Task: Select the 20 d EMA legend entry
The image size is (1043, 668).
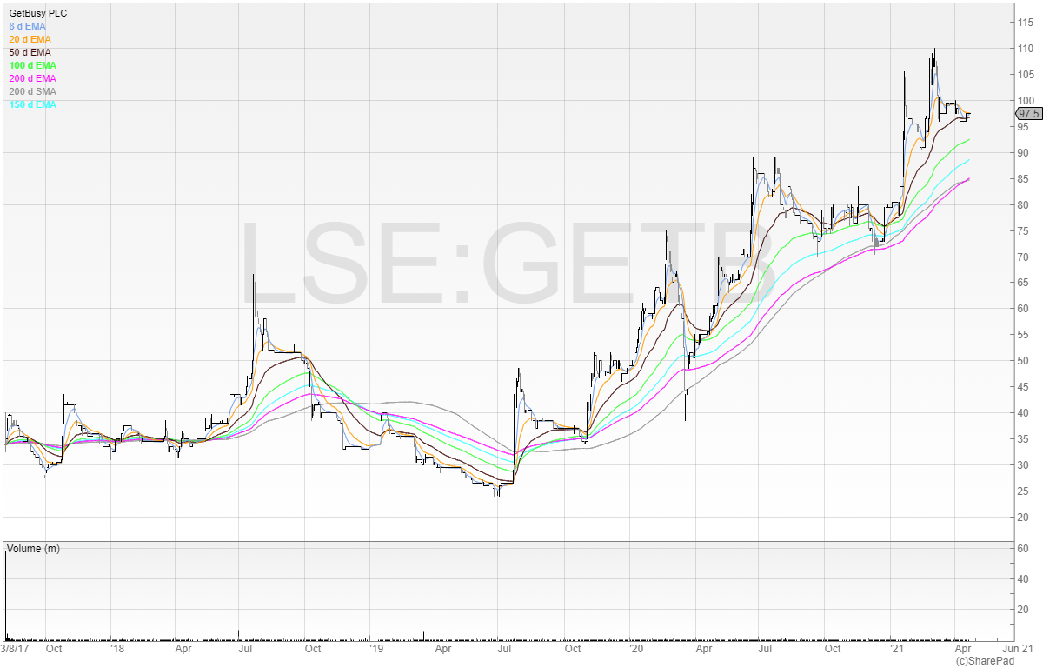Action: 30,39
